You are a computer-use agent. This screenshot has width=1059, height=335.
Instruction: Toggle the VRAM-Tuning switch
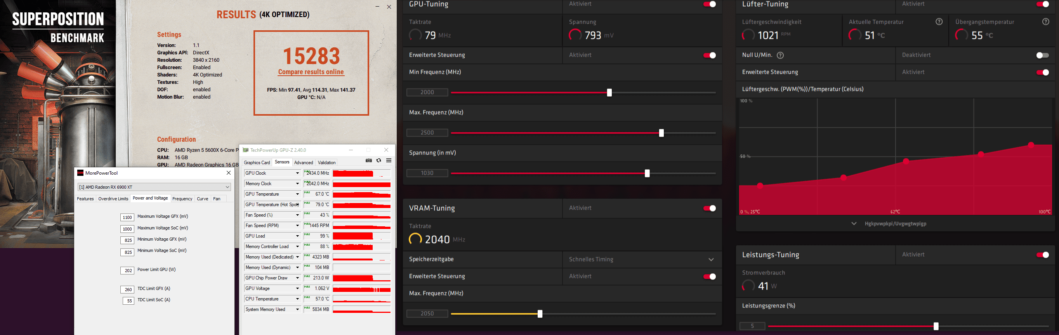[710, 208]
